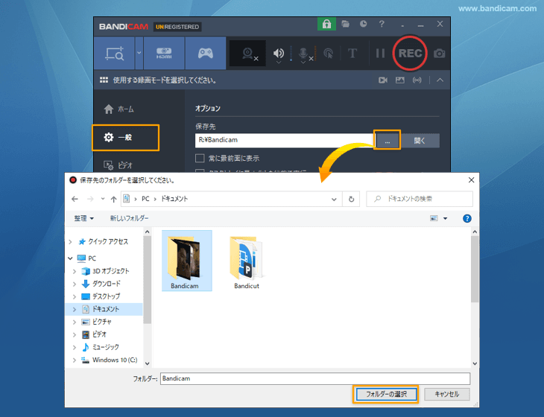Select the game recording mode gamepad icon
The width and height of the screenshot is (544, 417).
click(x=206, y=54)
